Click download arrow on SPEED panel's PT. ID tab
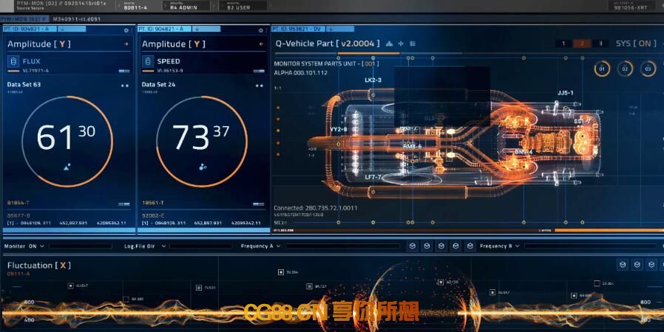This screenshot has height=332, width=664. [x=197, y=30]
